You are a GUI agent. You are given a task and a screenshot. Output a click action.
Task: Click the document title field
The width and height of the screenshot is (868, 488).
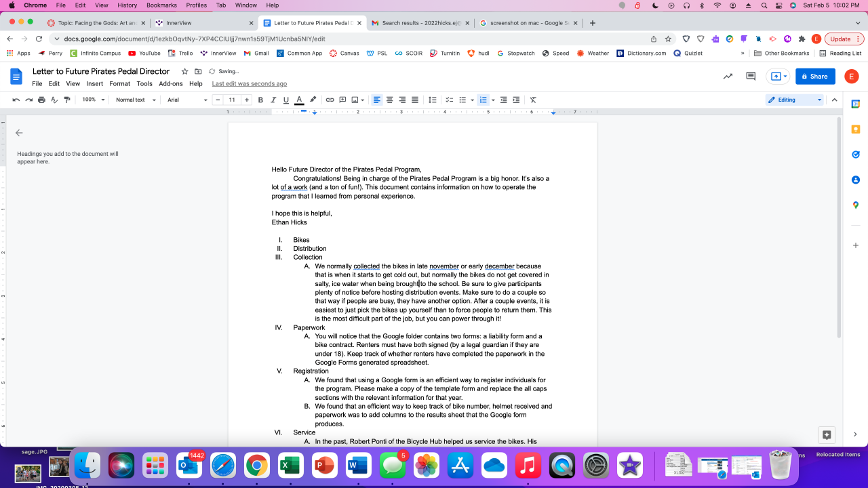point(101,71)
